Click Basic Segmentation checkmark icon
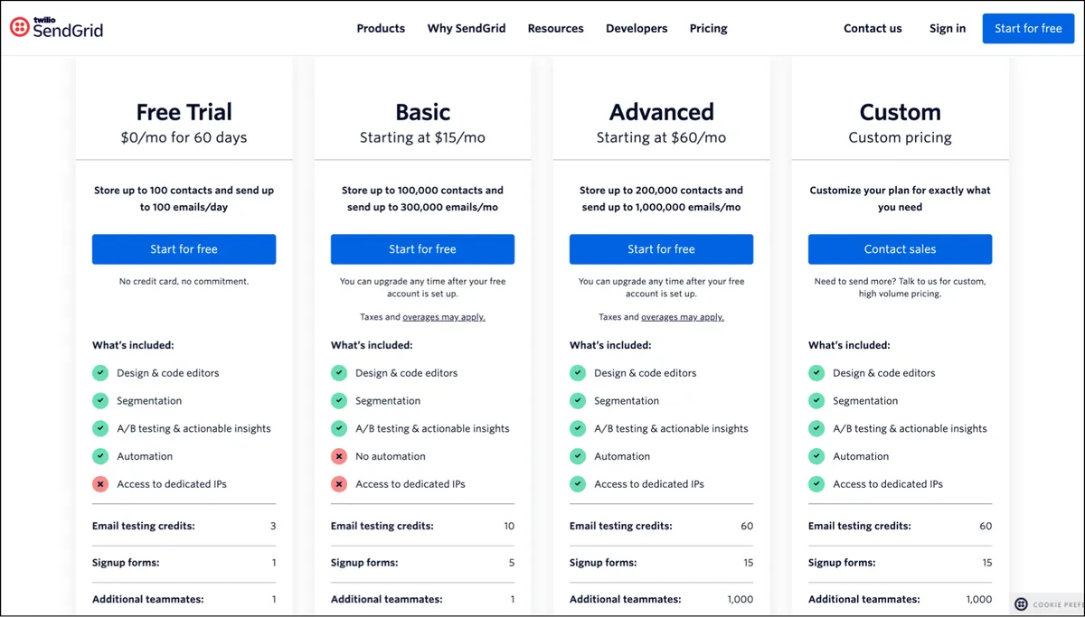Viewport: 1085px width, 617px height. tap(339, 401)
